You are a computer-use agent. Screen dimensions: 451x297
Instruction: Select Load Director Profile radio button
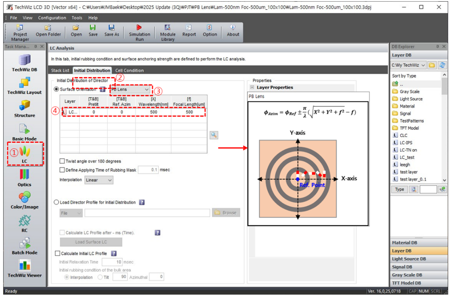tap(57, 202)
